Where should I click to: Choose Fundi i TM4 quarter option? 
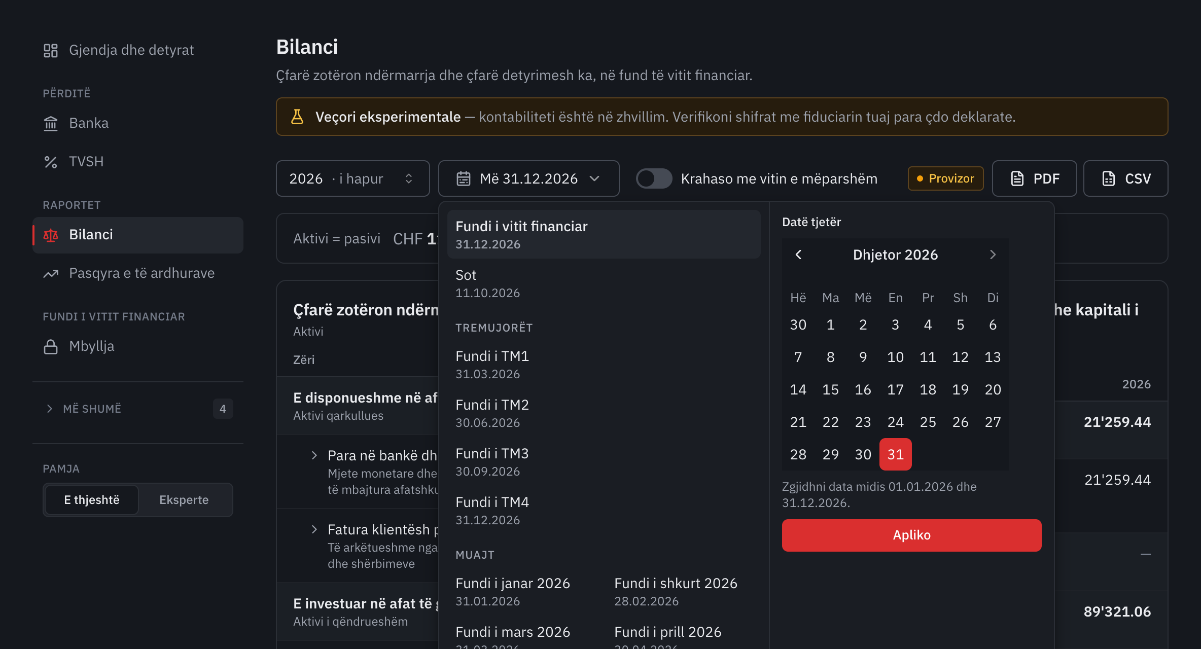tap(604, 511)
